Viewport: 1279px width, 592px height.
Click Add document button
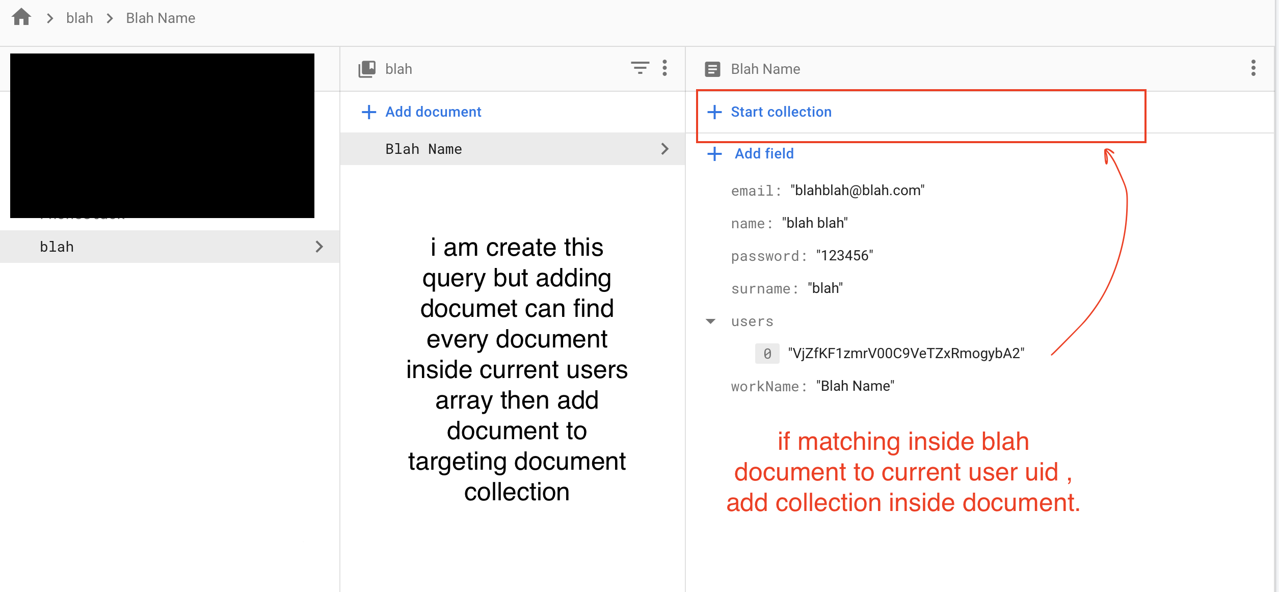pos(422,112)
